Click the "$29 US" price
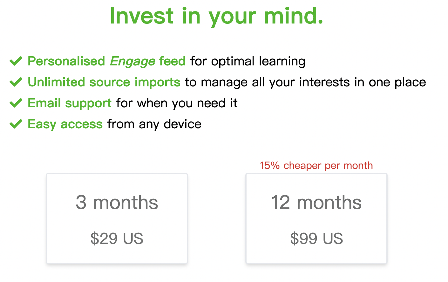This screenshot has width=448, height=282. (x=117, y=238)
